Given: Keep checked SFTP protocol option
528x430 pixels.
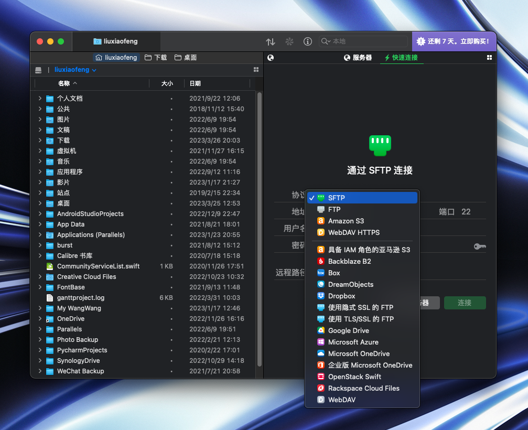Looking at the screenshot, I should (x=362, y=198).
